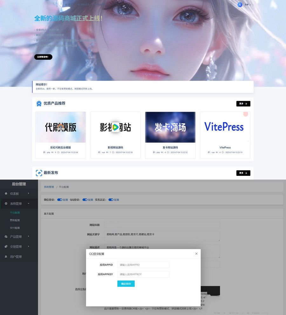Click the user avatar icon at top right
286x315 pixels.
click(240, 4)
